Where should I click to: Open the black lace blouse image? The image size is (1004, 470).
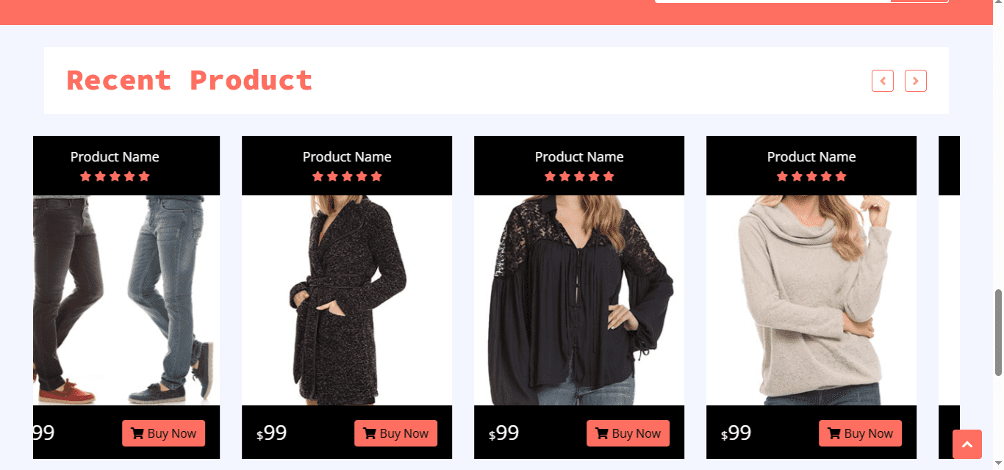click(x=579, y=300)
